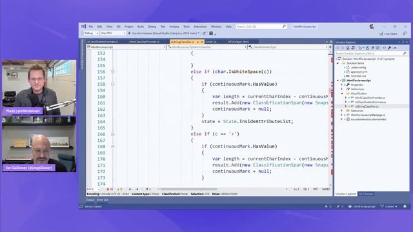Expand the Properties node
The height and width of the screenshot is (232, 413).
tap(342, 84)
